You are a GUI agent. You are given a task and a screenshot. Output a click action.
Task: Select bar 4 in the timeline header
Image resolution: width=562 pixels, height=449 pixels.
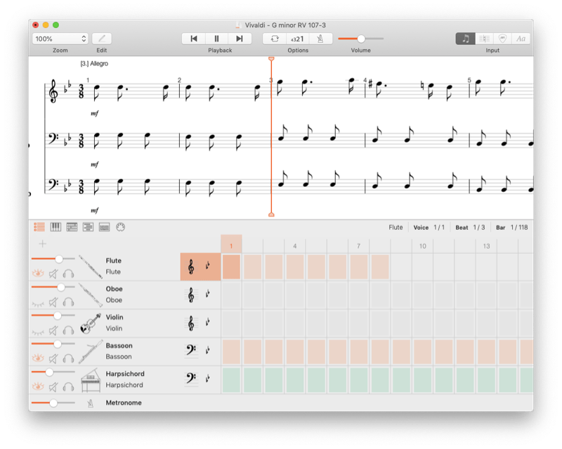point(294,246)
